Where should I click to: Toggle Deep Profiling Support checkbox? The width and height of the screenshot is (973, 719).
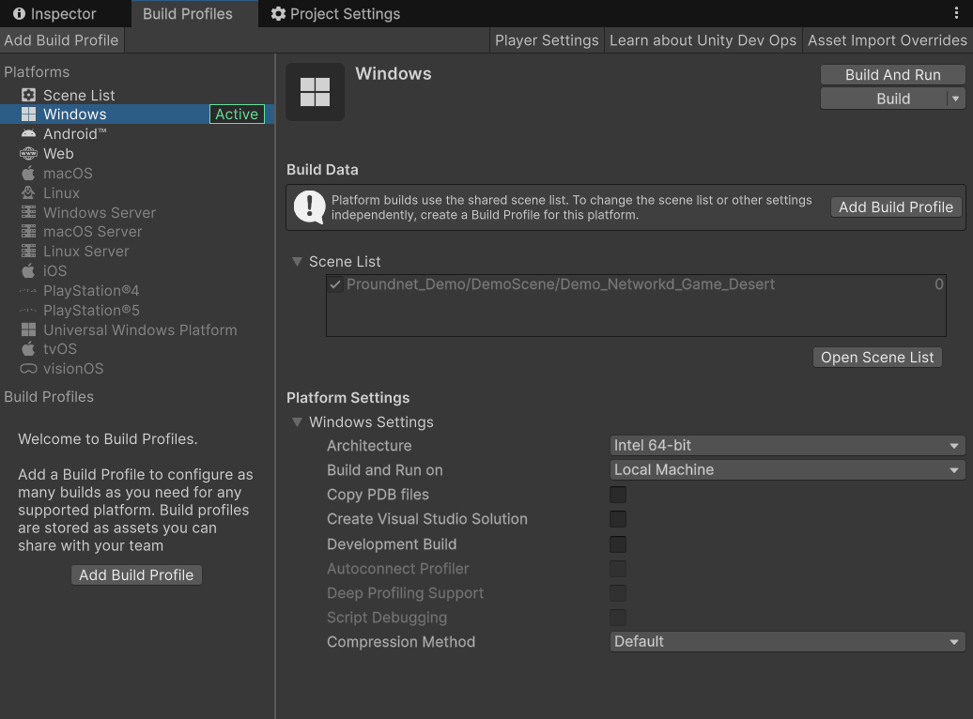(618, 593)
